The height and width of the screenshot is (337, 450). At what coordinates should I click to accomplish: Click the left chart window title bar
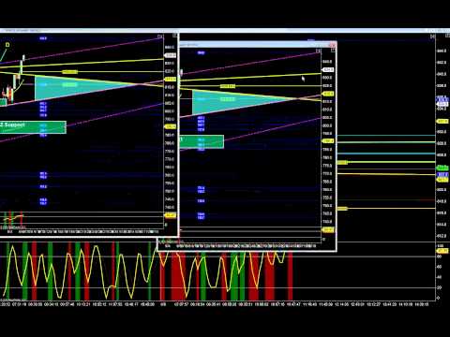pyautogui.click(x=89, y=31)
